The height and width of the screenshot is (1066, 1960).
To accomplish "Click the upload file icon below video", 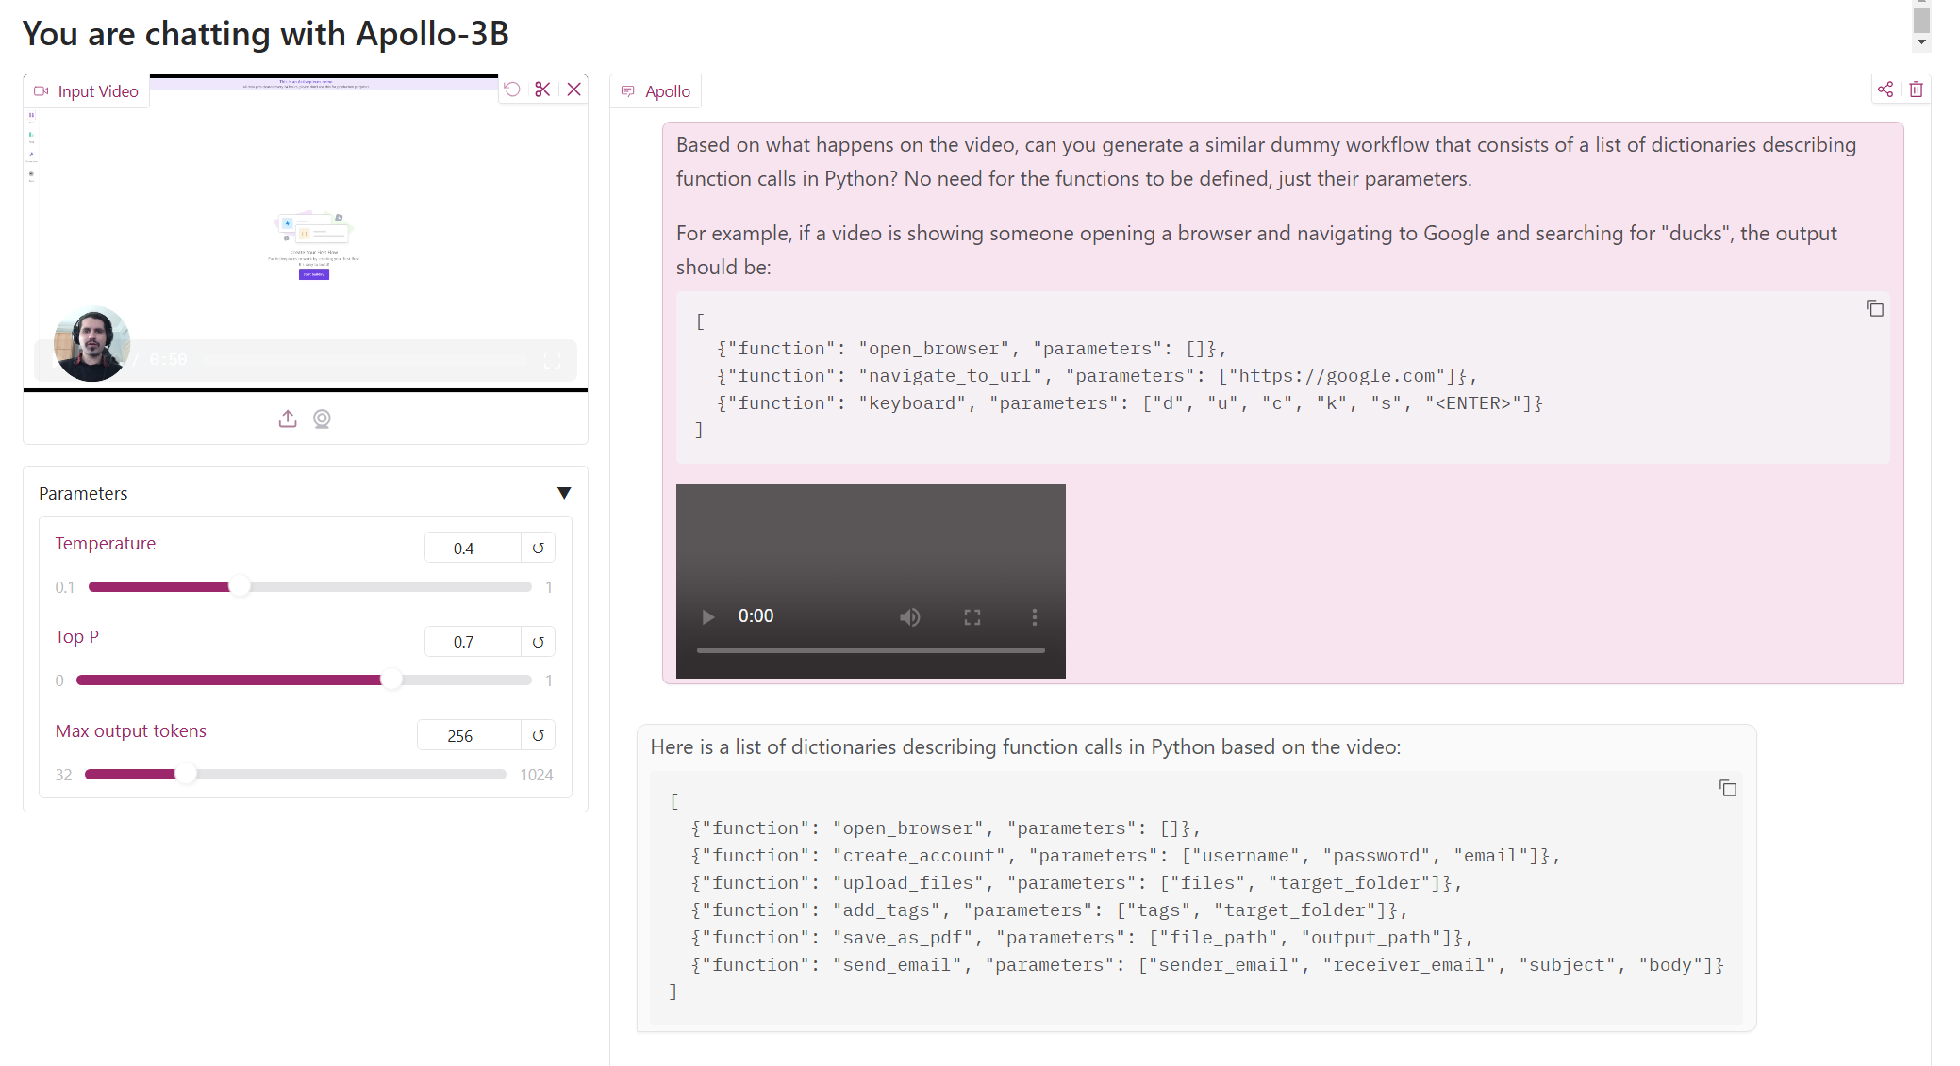I will [x=288, y=418].
